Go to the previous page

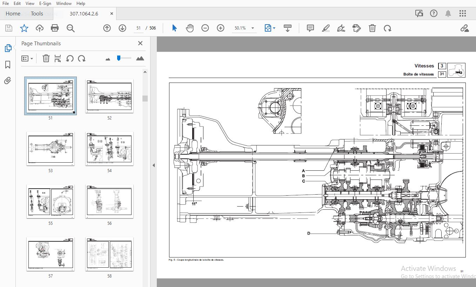[x=107, y=28]
